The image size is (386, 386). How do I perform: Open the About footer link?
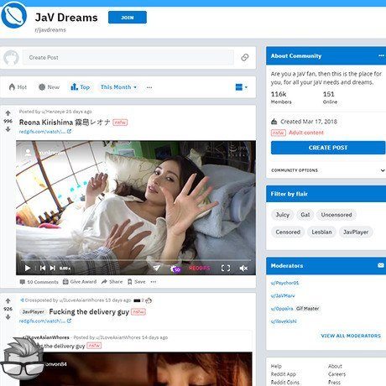335,366
